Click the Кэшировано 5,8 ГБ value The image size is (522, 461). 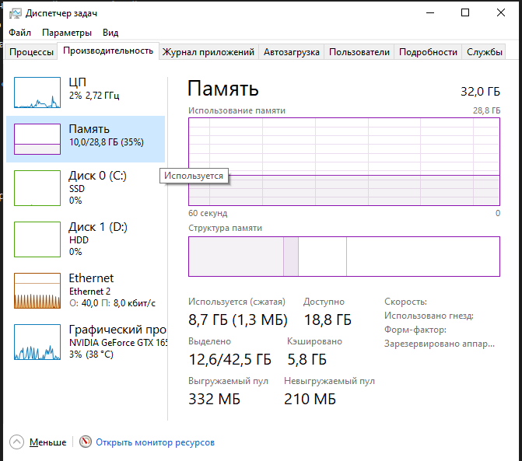pos(307,359)
